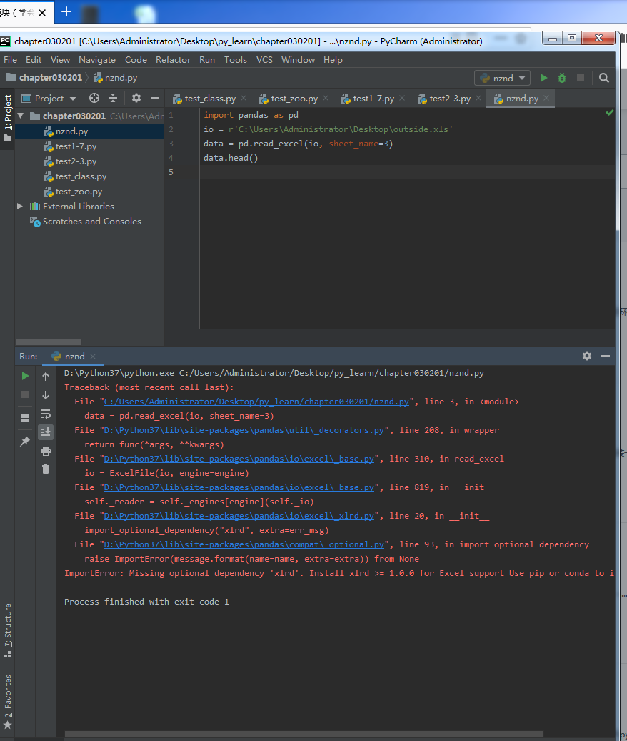Toggle scroll to end of console
Screen dimensions: 627x741
tap(46, 432)
